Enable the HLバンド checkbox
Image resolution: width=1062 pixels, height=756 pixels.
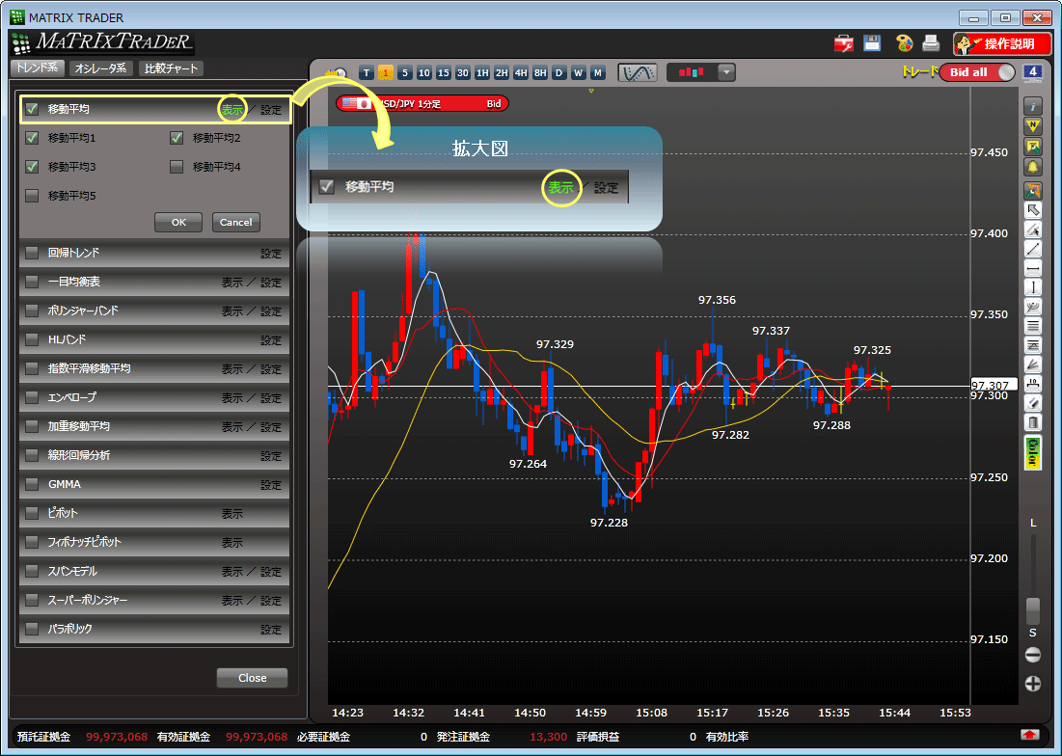pos(32,339)
